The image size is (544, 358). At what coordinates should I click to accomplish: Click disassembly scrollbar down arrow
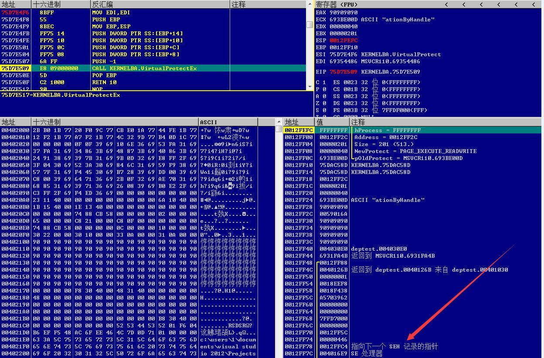[x=310, y=87]
